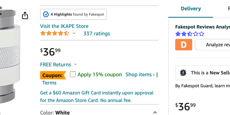230x115 pixels.
Task: Click the share icon beside product image
Action: [x=25, y=15]
